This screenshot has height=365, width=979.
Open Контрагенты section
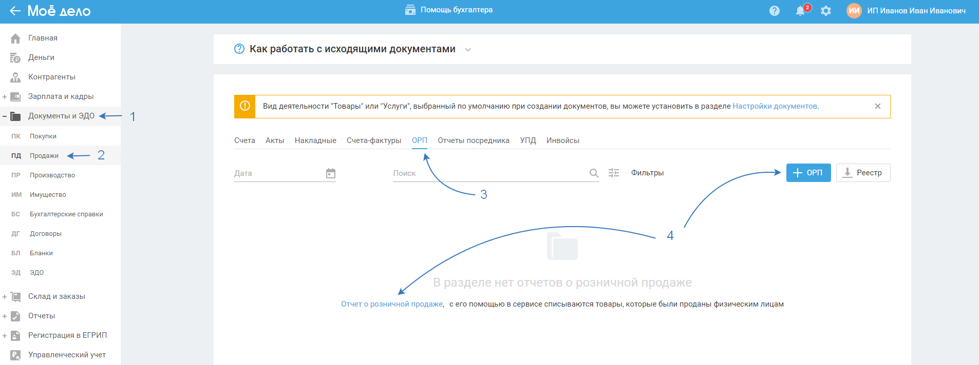pos(52,77)
